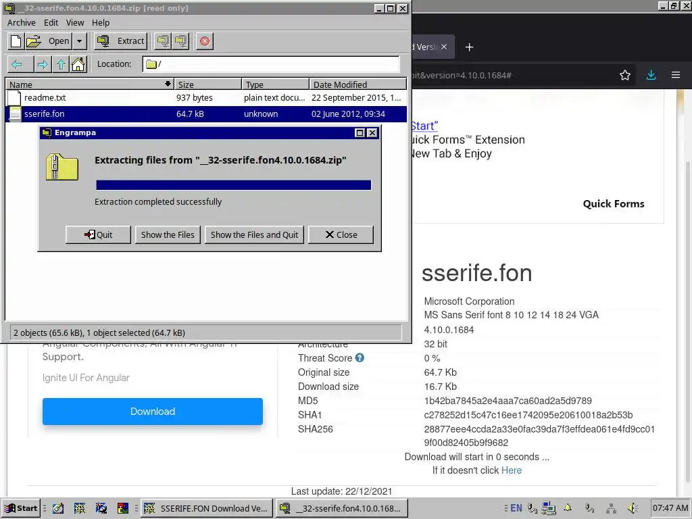Select the sserife.fon file row
Image resolution: width=692 pixels, height=519 pixels.
pos(205,114)
